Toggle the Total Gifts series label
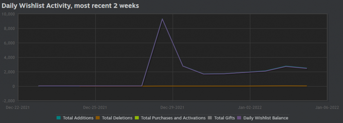This screenshot has height=123, width=343. pyautogui.click(x=224, y=118)
